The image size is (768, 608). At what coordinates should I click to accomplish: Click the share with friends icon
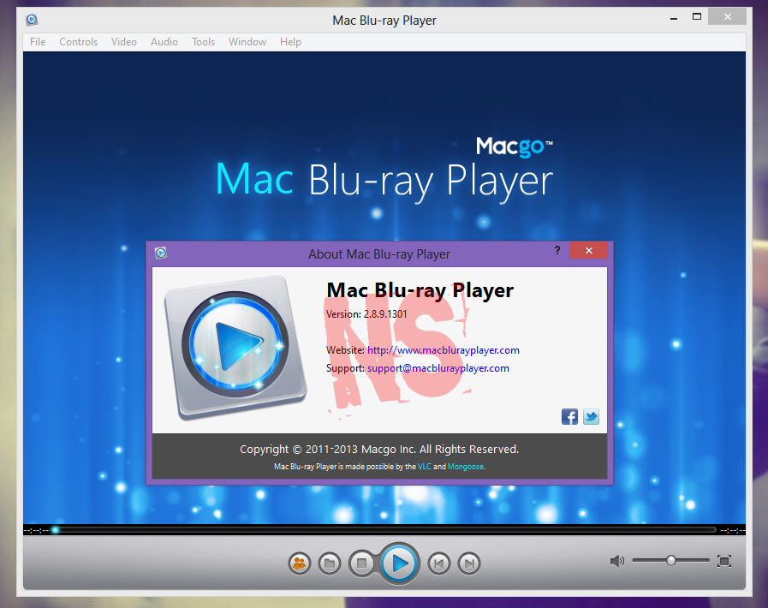click(300, 563)
